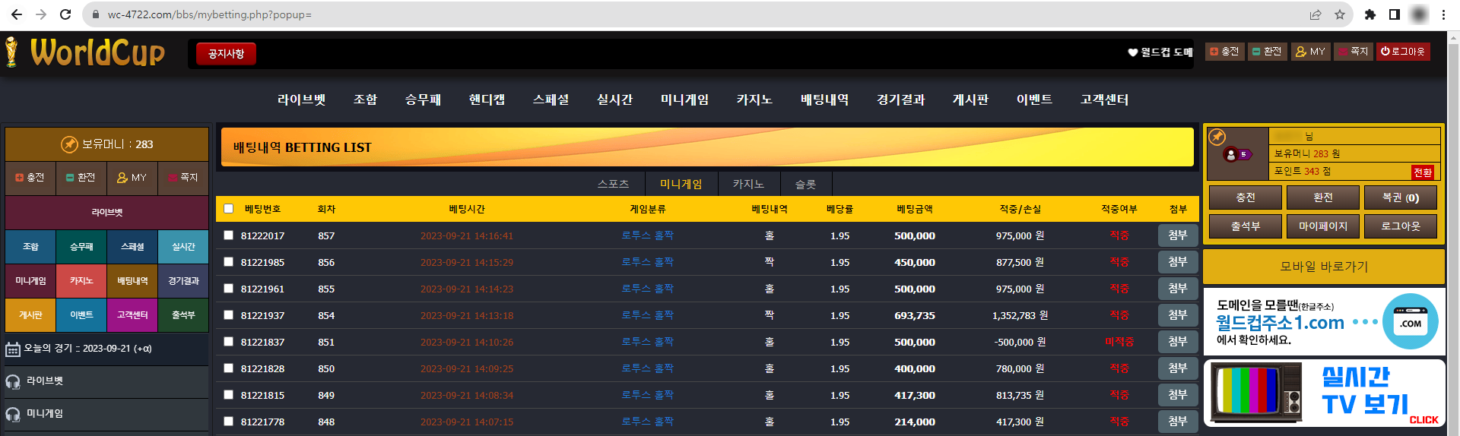The image size is (1460, 436).
Task: Open the browser extensions puzzle icon
Action: point(1370,14)
